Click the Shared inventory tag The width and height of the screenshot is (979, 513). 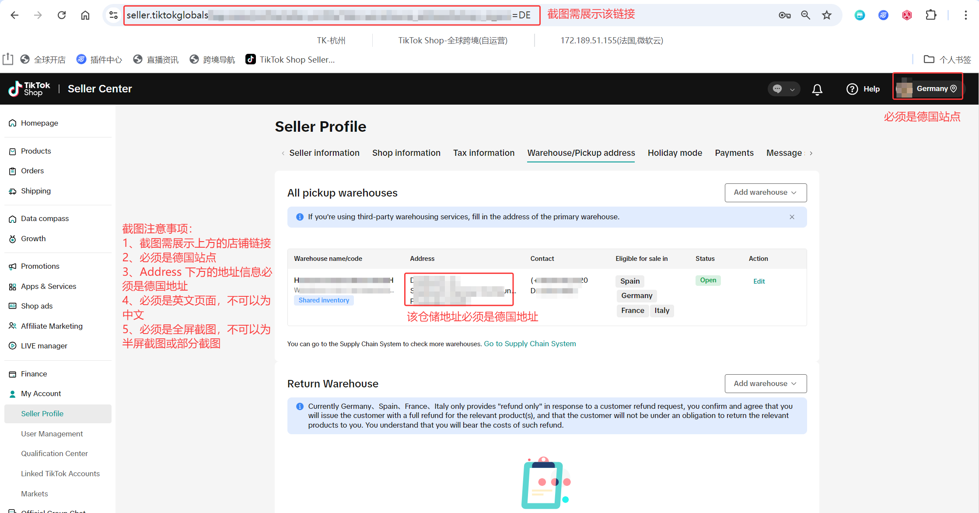pos(324,300)
